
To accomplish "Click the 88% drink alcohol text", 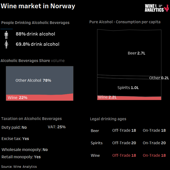I will (35, 34).
